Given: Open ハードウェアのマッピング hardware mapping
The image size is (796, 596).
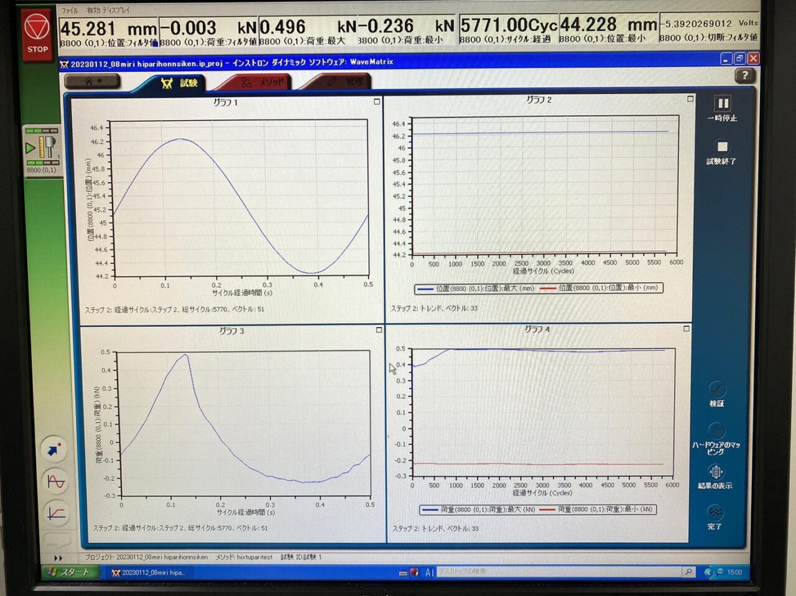Looking at the screenshot, I should pos(716,431).
